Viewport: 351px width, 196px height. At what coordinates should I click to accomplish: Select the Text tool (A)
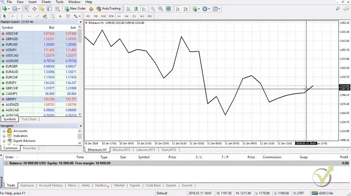pos(60,16)
